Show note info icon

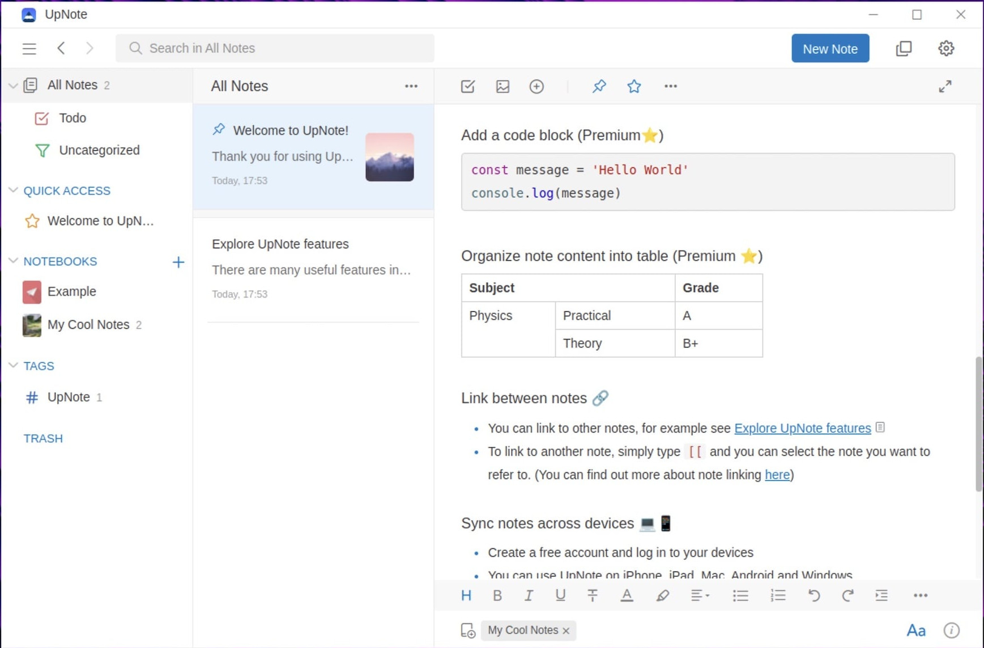[x=951, y=630]
